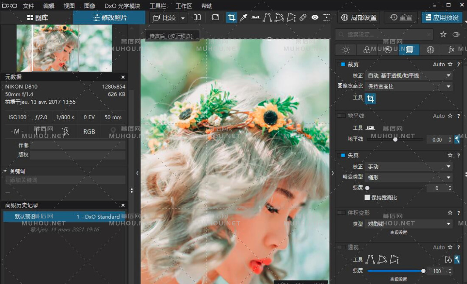
Task: Open the 工作区 menu
Action: tap(183, 6)
